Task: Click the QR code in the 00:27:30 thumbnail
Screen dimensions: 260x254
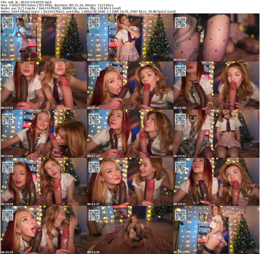Action: click(x=94, y=215)
